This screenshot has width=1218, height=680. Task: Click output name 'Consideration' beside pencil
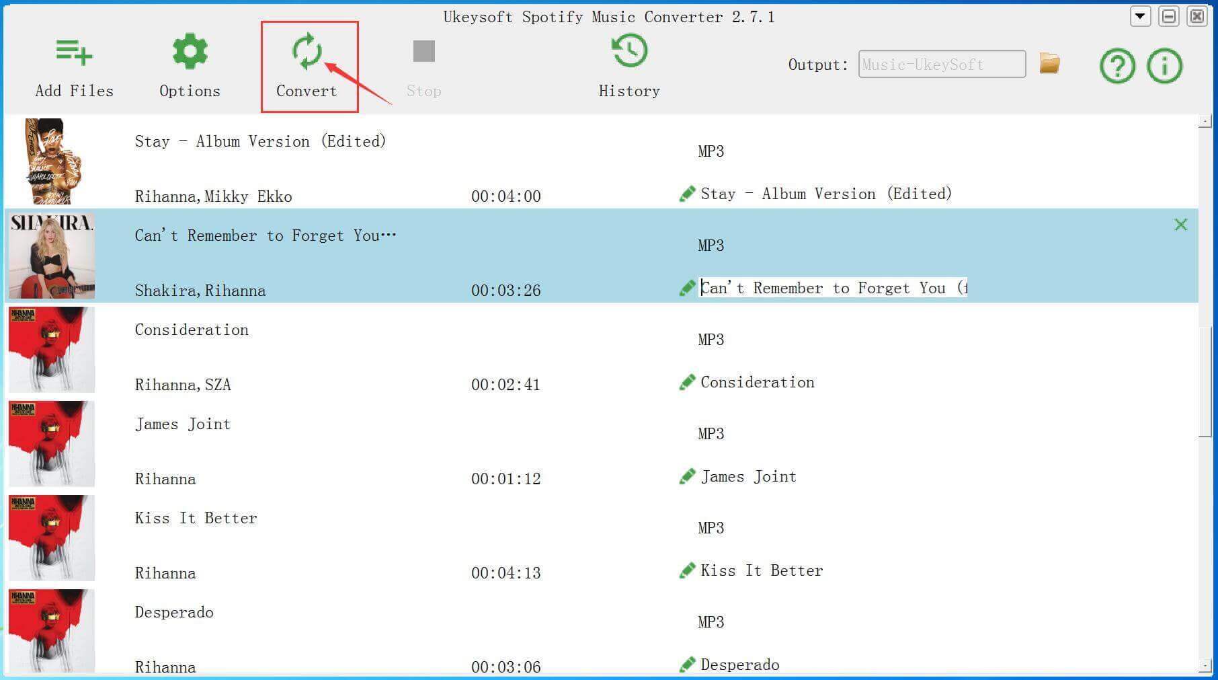[758, 382]
